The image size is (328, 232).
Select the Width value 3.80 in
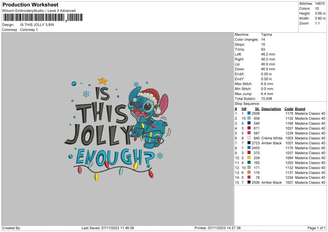click(x=320, y=19)
